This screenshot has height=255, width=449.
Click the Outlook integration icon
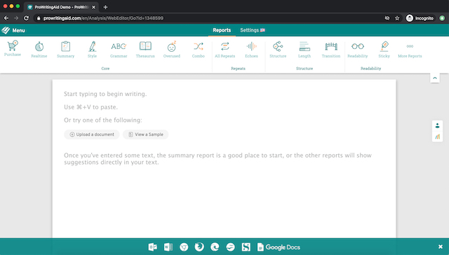coord(153,247)
